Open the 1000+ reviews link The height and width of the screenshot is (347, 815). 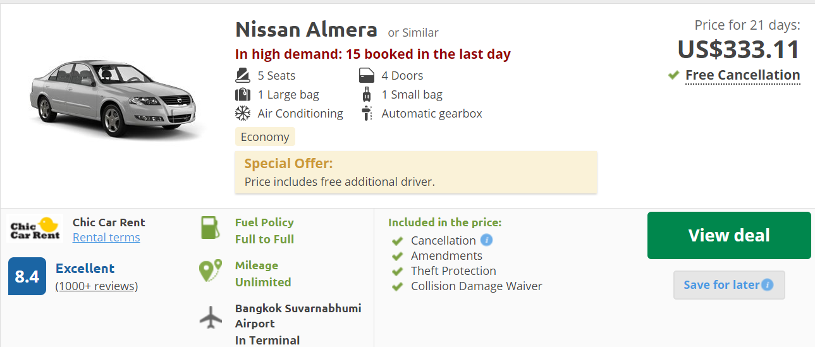(97, 286)
